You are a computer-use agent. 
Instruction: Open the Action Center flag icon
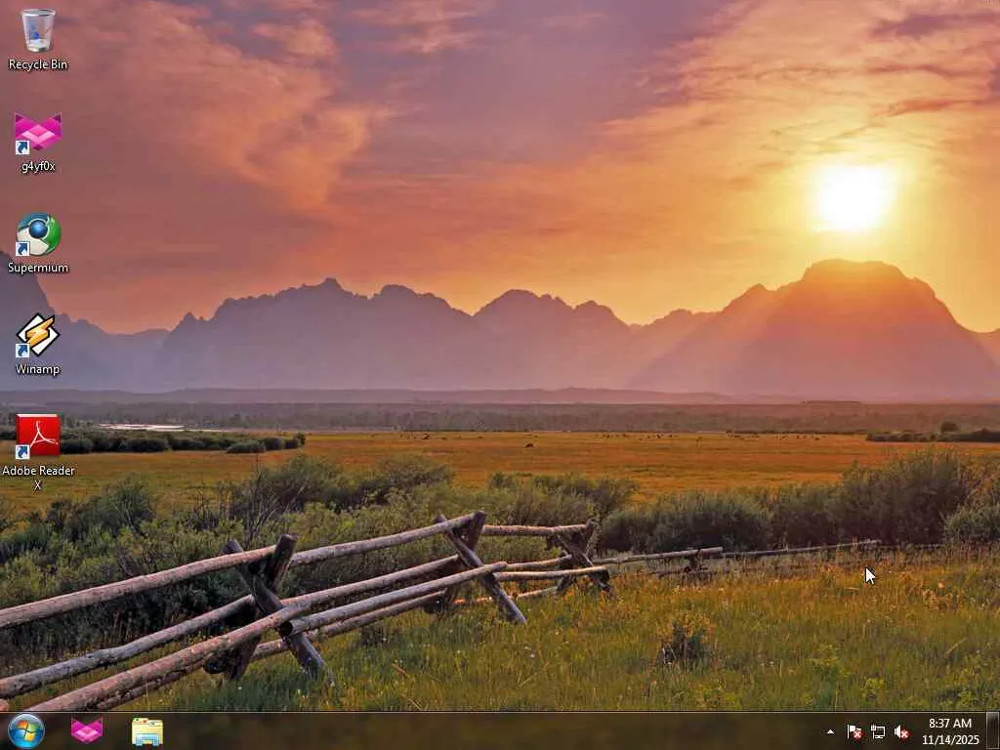coord(854,732)
